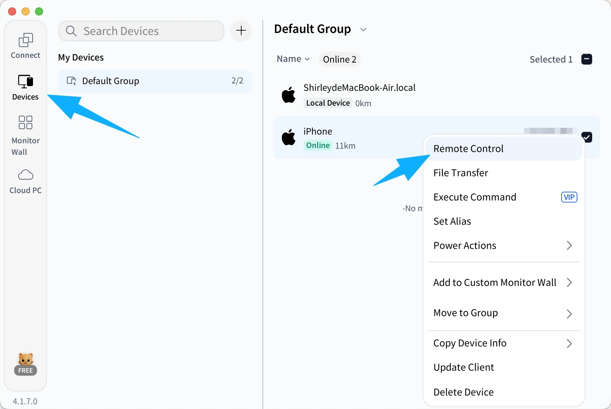Toggle the Selected 1 deselect-all checkbox
The height and width of the screenshot is (409, 611).
coord(587,59)
